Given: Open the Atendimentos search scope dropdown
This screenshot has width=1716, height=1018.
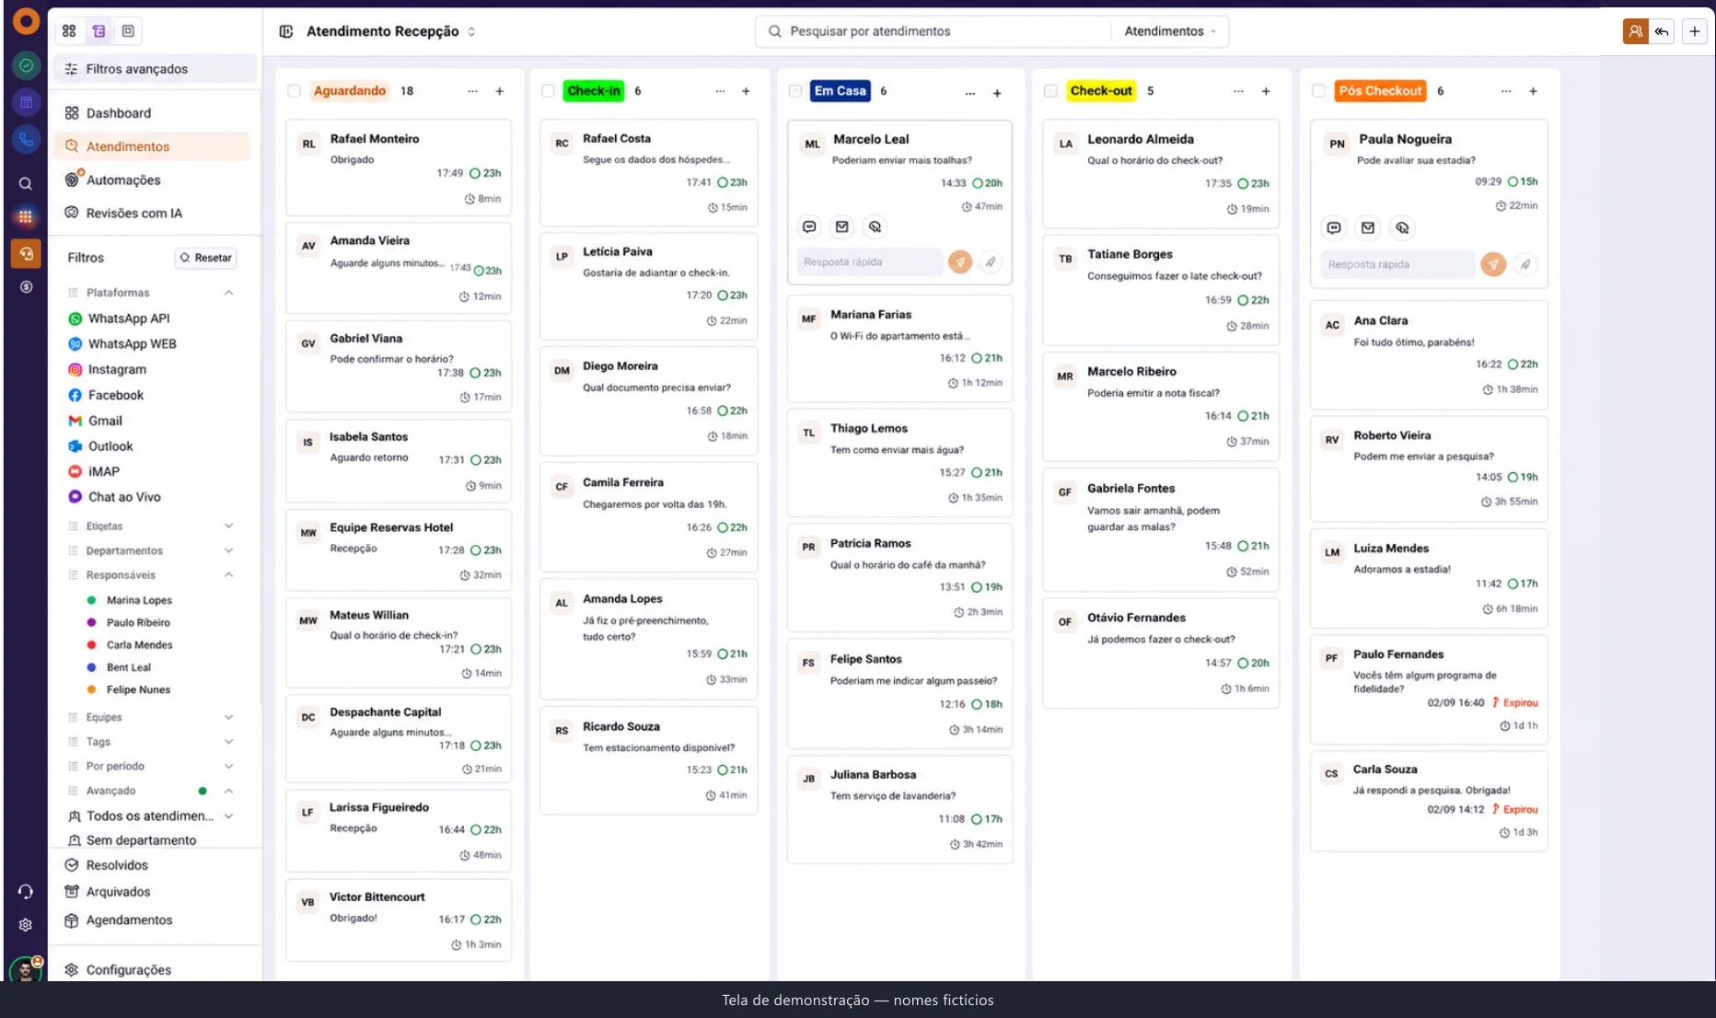Looking at the screenshot, I should point(1170,31).
